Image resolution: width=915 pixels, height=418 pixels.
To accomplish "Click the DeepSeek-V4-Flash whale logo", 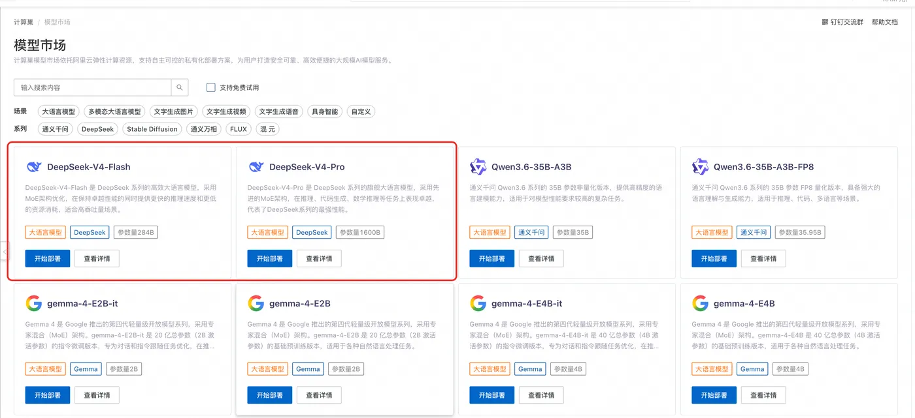I will [34, 167].
